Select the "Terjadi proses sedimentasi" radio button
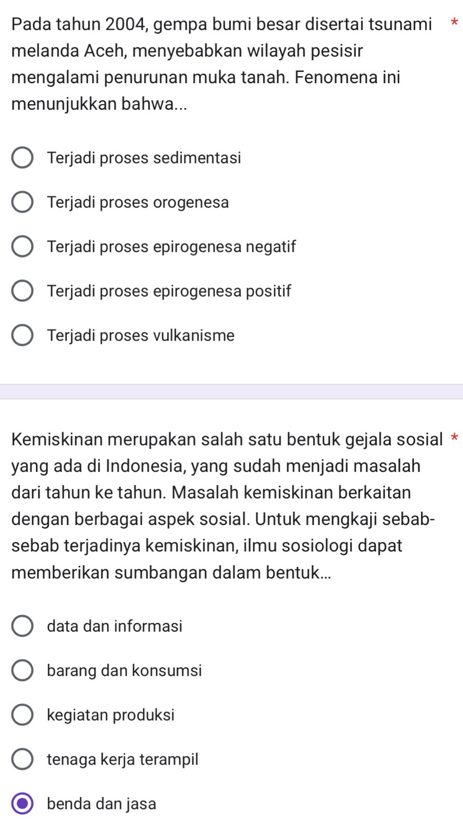Screen dimensions: 463x829 [23, 158]
